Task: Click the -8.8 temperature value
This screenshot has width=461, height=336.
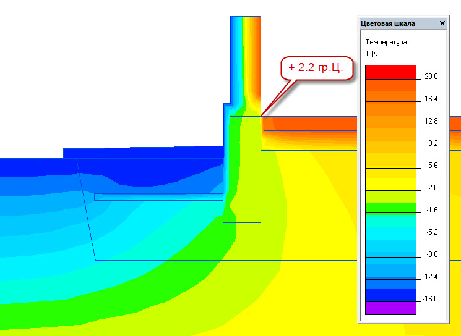Action: click(x=431, y=254)
